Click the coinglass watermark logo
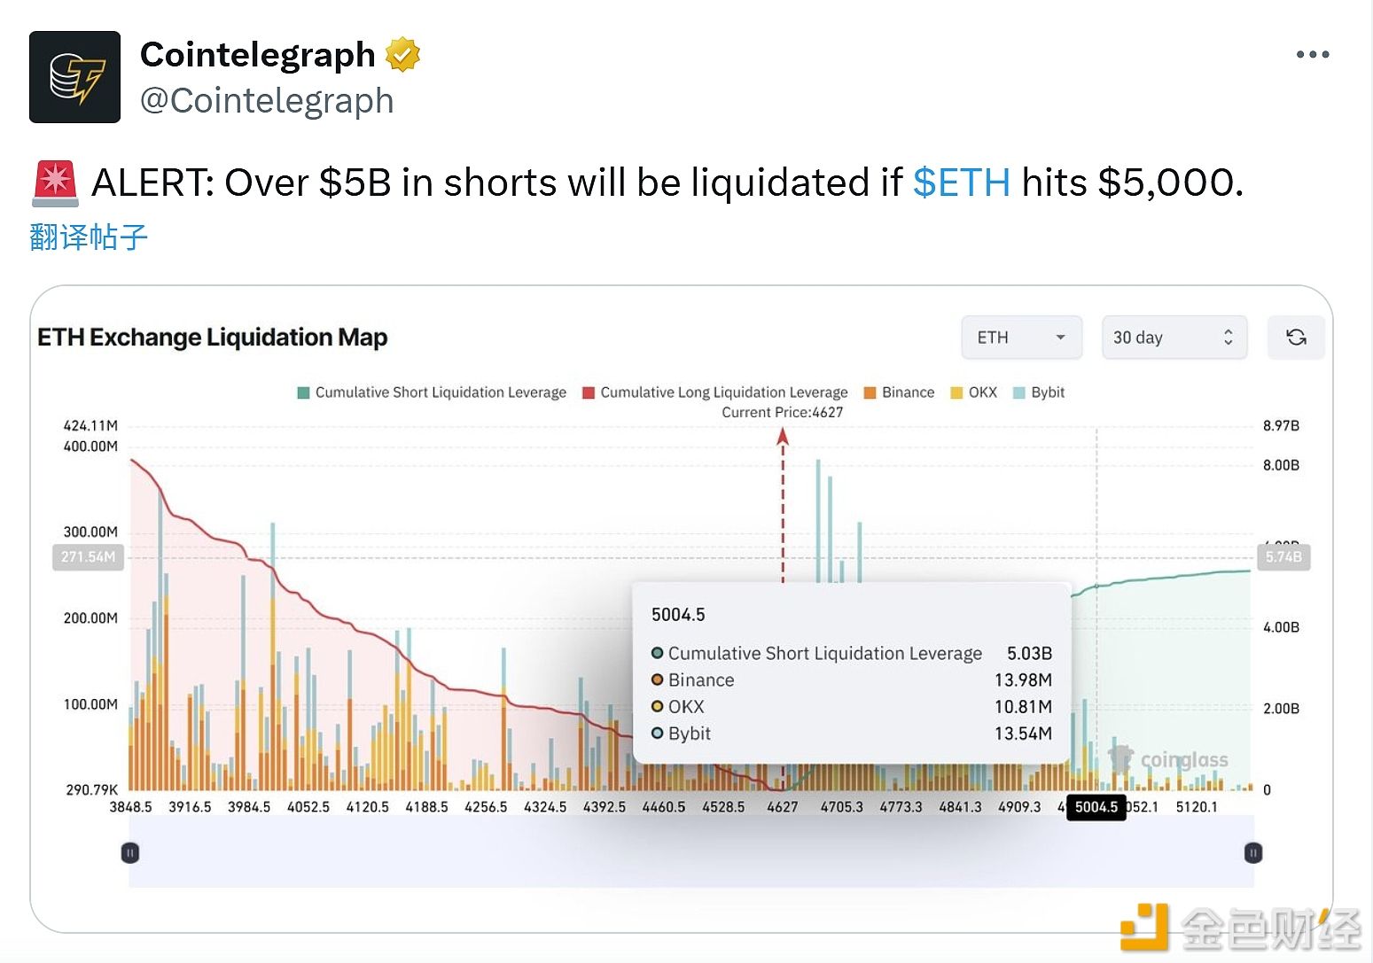The height and width of the screenshot is (963, 1373). tap(1168, 759)
